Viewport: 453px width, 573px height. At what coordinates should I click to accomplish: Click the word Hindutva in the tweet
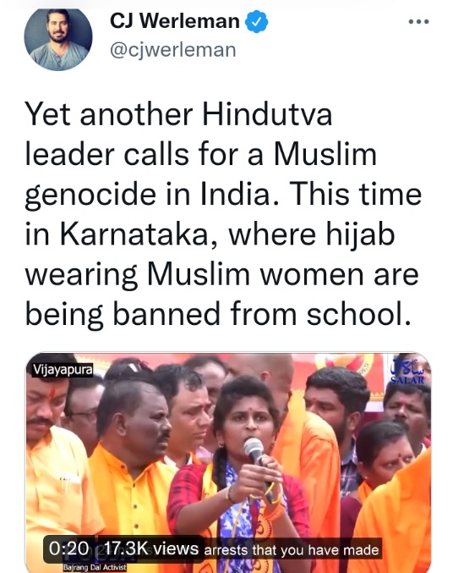point(267,114)
